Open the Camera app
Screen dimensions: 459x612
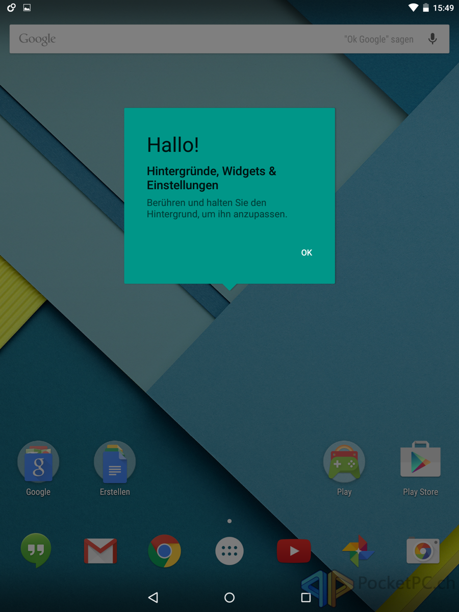point(423,551)
